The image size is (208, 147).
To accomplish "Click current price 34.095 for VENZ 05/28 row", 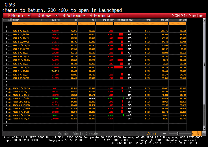I will (55, 71).
